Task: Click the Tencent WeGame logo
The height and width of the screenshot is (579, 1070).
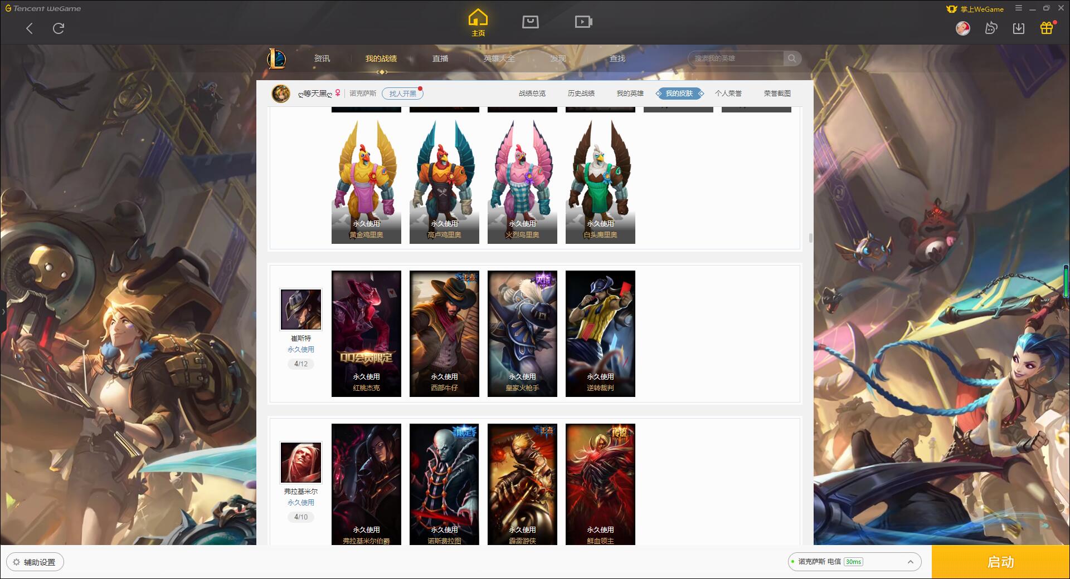Action: click(x=43, y=8)
